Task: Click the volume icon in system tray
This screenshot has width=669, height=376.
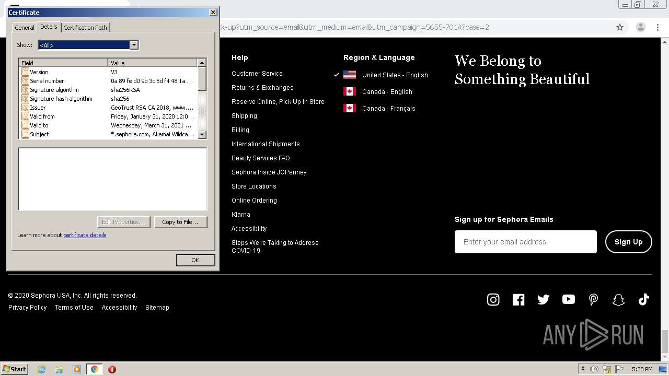Action: tap(594, 369)
